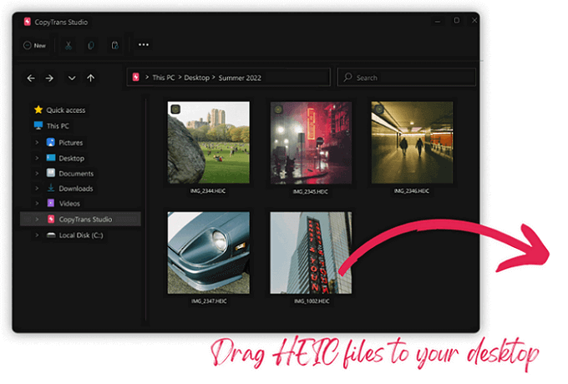568x384 pixels.
Task: Select Summer 2022 in the breadcrumb
Action: tap(240, 78)
